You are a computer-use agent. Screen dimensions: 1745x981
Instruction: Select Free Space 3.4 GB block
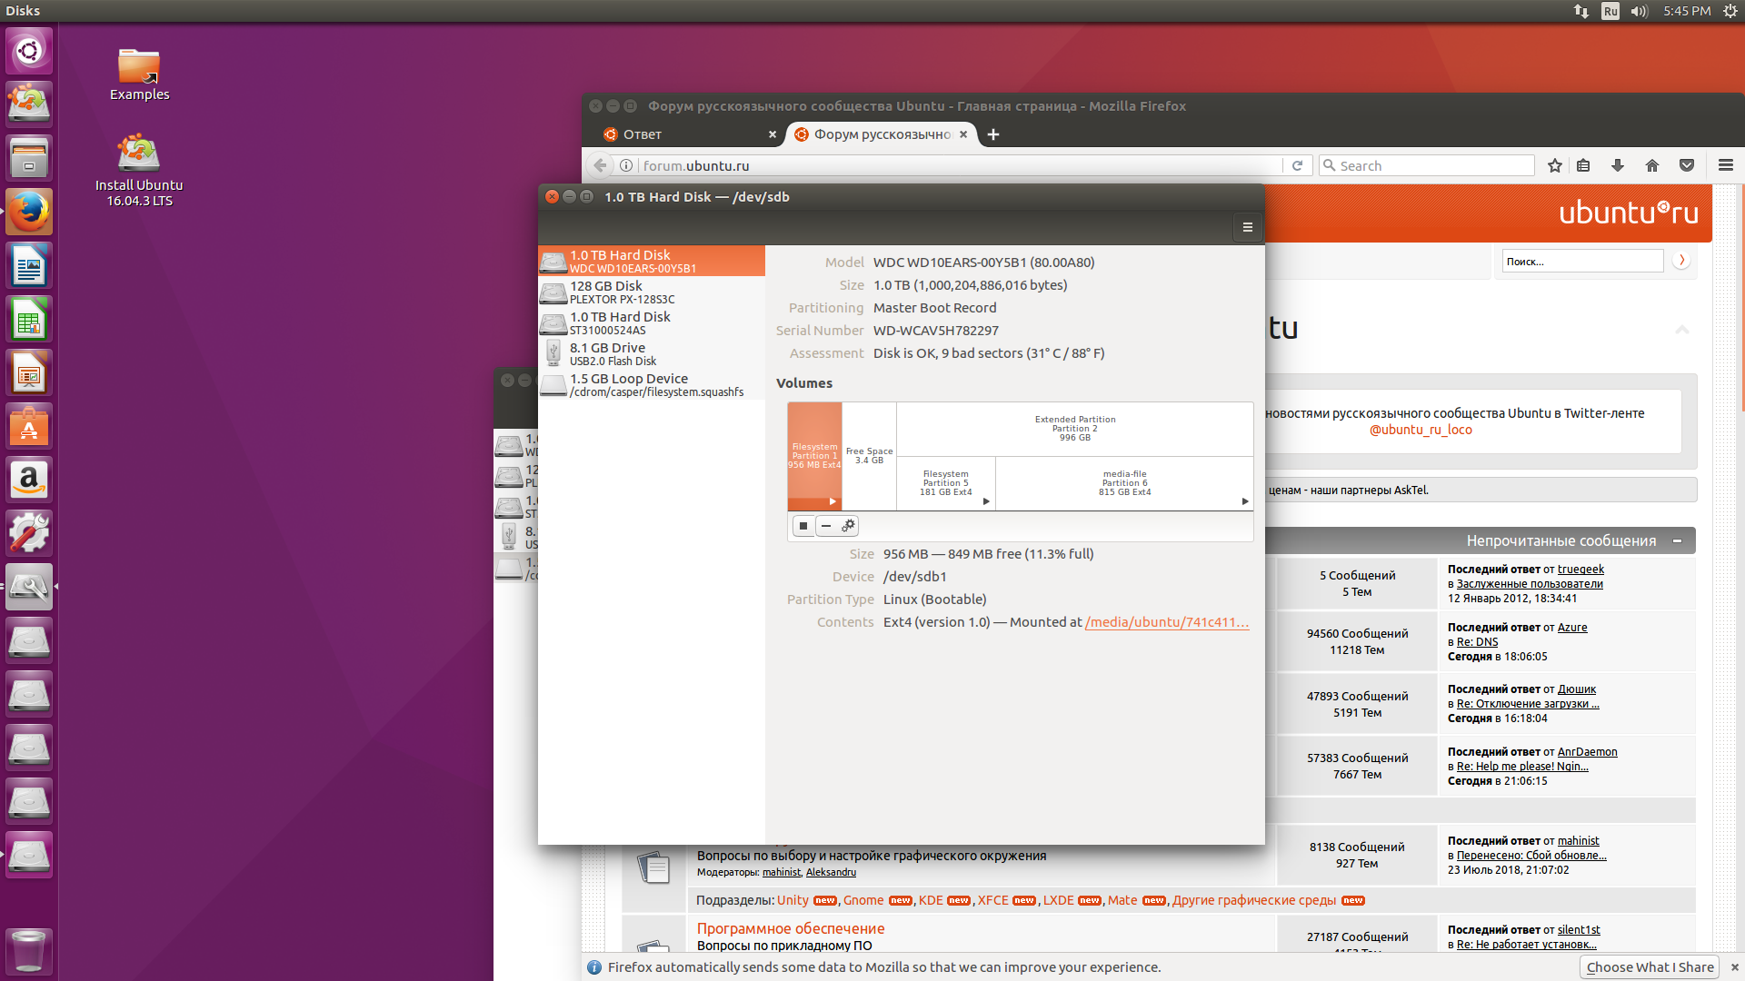coord(869,456)
